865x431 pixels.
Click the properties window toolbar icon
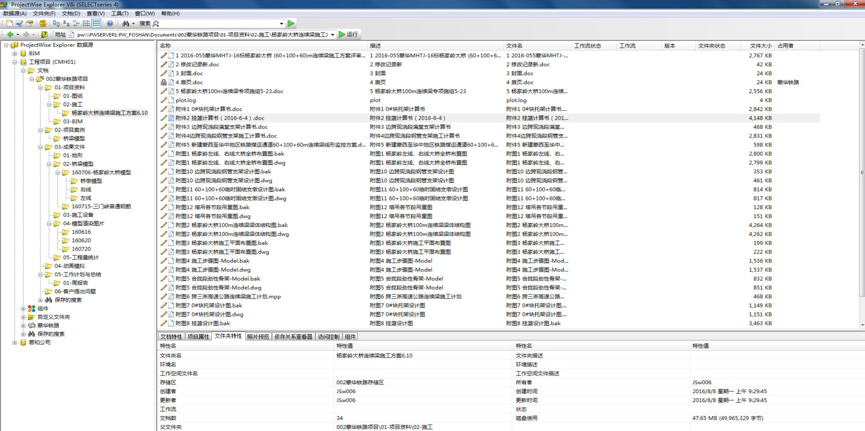point(29,23)
